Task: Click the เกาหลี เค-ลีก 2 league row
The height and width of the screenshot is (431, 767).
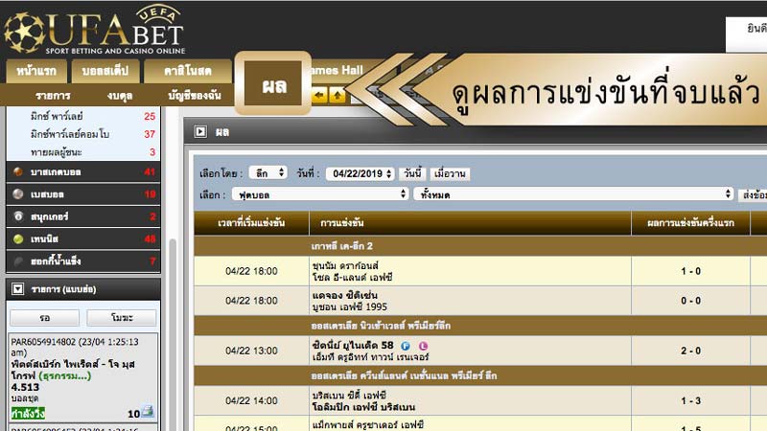Action: 480,246
